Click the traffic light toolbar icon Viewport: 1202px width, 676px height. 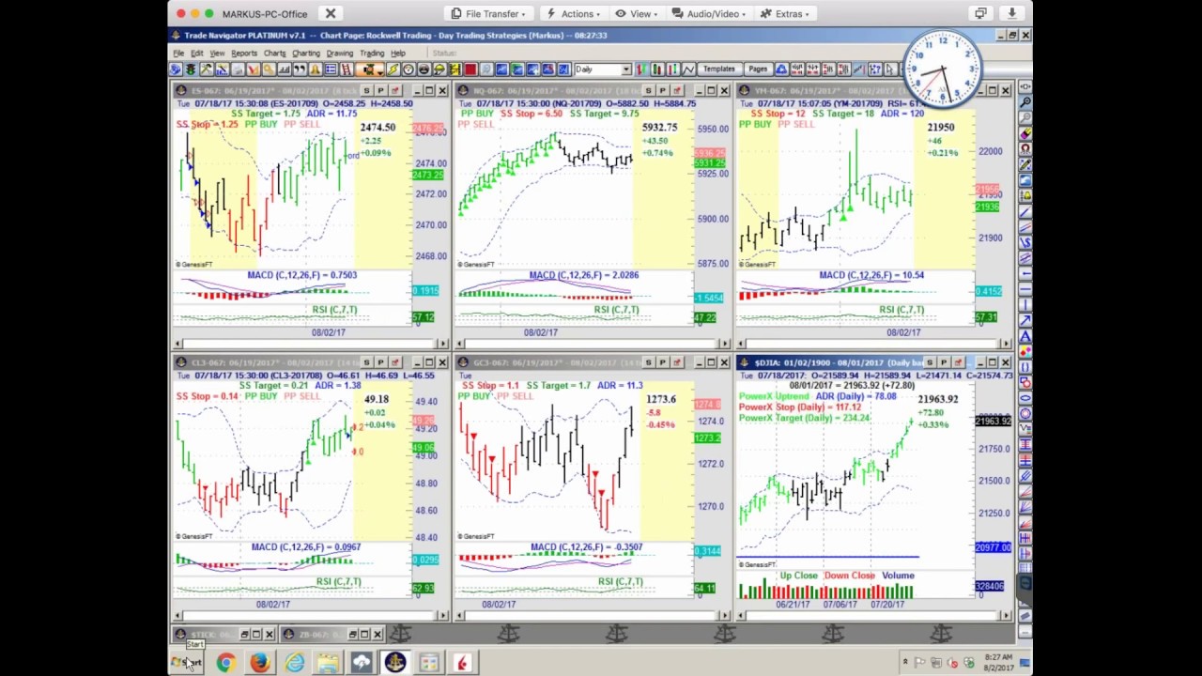[x=191, y=69]
